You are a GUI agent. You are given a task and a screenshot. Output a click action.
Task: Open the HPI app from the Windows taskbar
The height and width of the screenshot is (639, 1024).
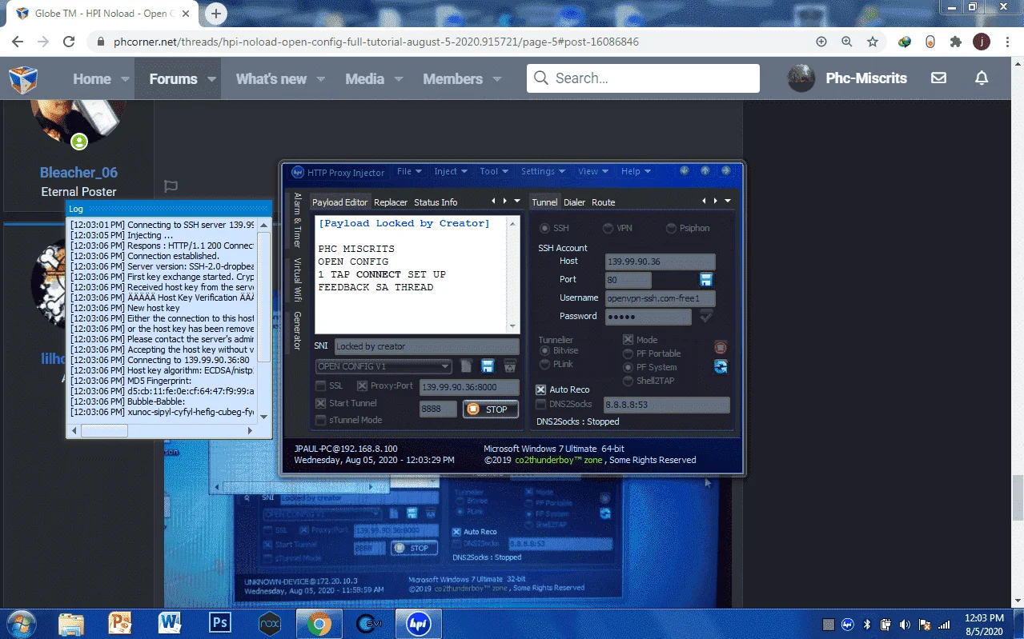[x=418, y=623]
